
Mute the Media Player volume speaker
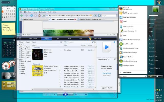76,94
